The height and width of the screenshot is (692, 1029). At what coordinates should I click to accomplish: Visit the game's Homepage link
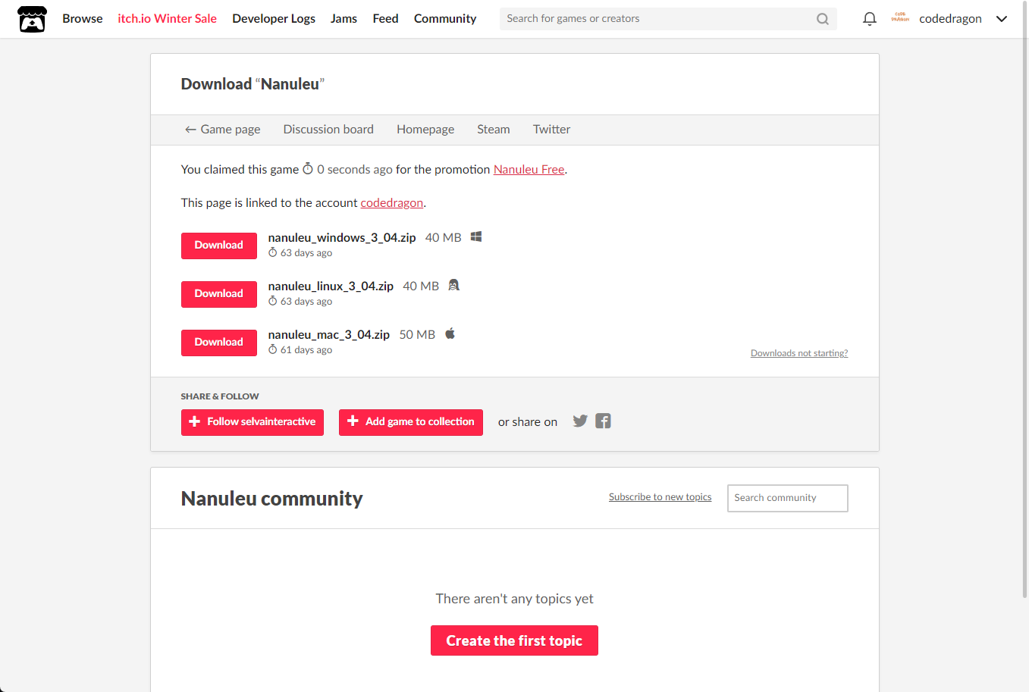425,130
